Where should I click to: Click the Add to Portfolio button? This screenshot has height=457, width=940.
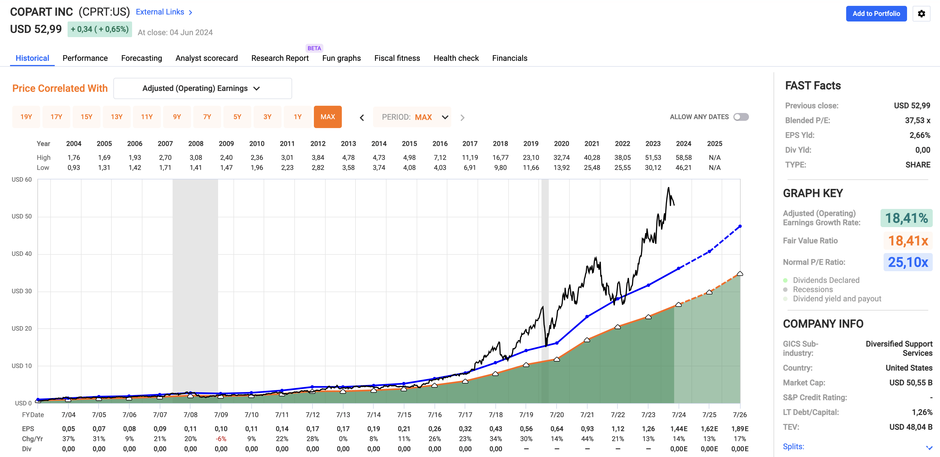click(876, 13)
